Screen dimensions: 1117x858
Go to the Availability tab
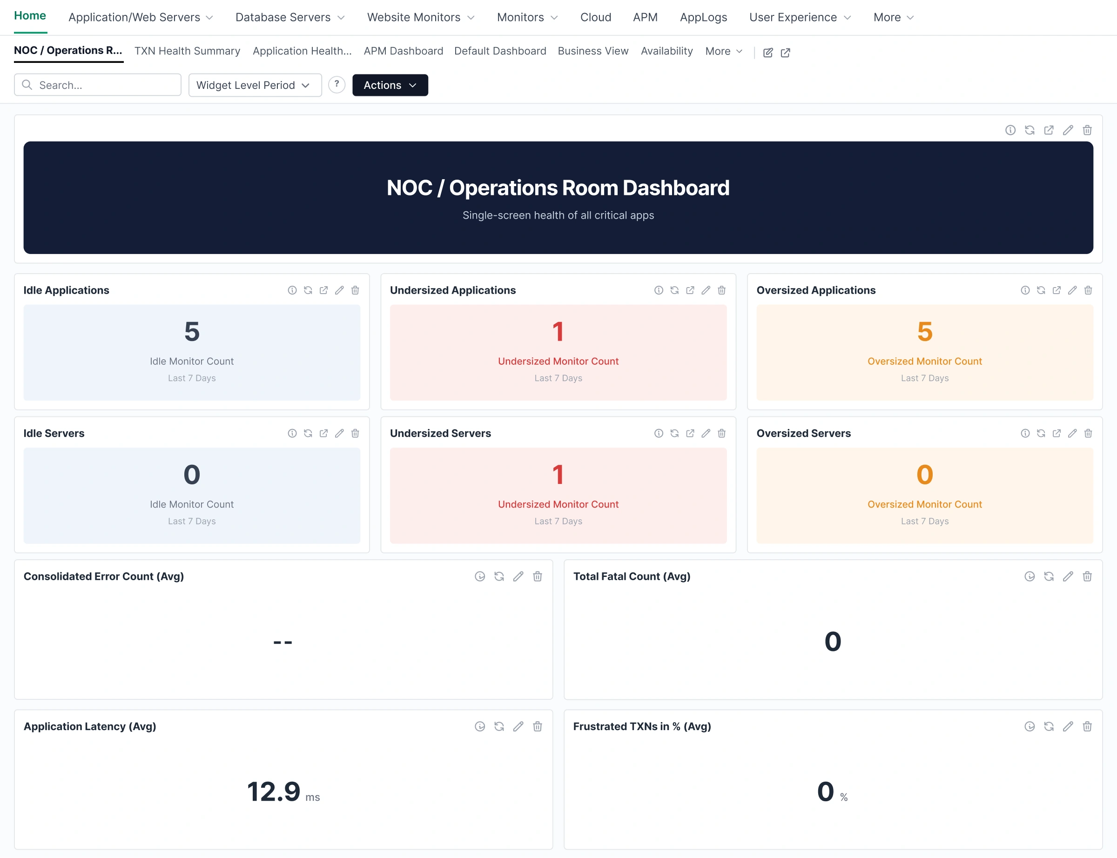(666, 51)
